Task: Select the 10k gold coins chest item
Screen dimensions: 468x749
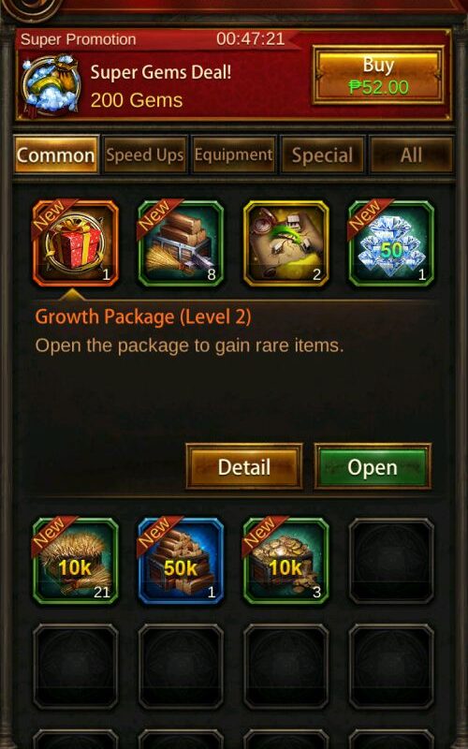Action: [286, 561]
